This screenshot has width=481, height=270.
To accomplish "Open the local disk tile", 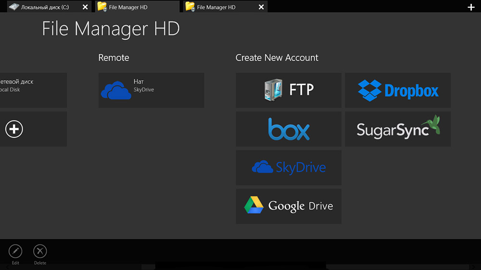I will pyautogui.click(x=33, y=90).
